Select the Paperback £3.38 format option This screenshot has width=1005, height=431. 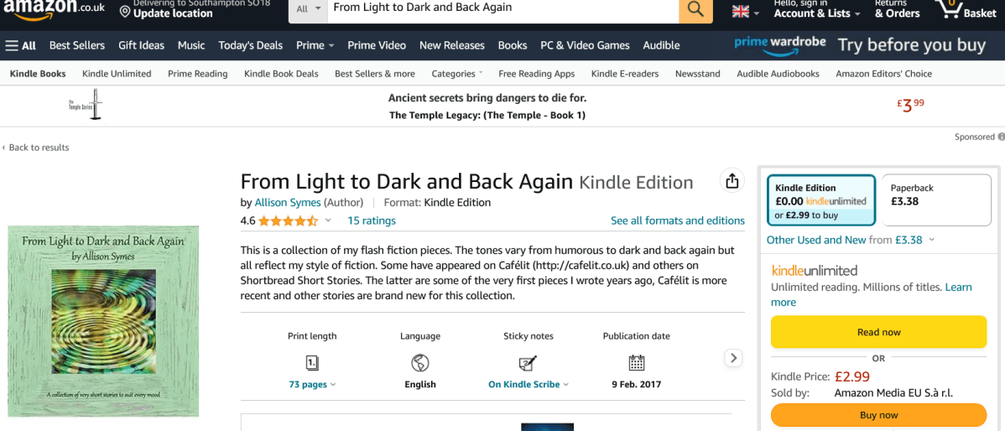[x=932, y=200]
